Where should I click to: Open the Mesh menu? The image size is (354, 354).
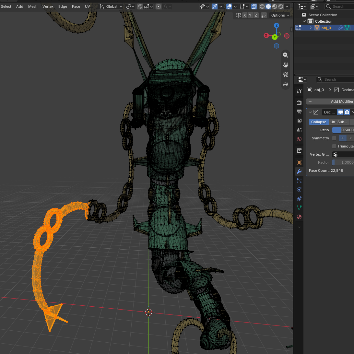click(x=33, y=6)
